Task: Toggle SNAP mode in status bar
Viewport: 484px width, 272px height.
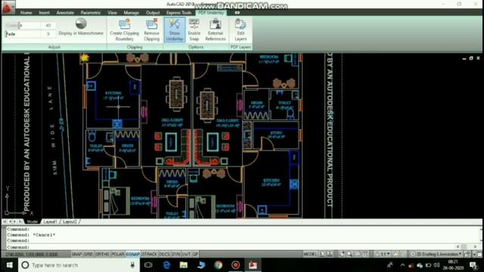Action: pos(76,254)
